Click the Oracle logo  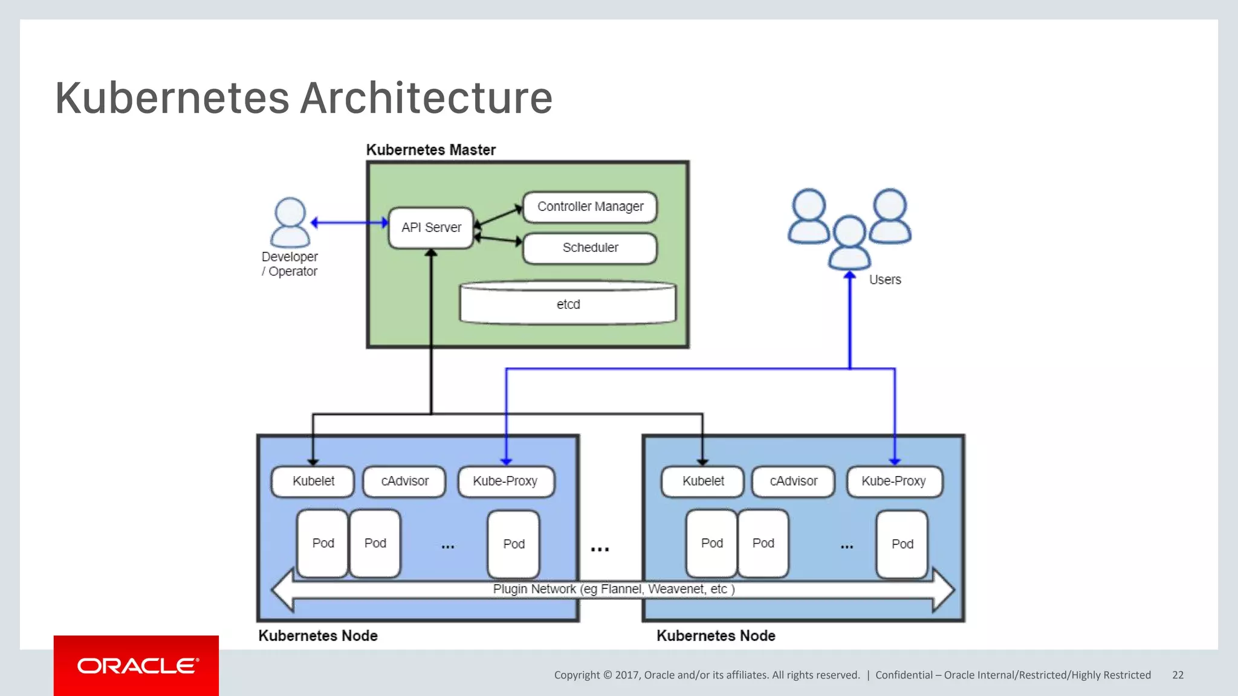137,666
